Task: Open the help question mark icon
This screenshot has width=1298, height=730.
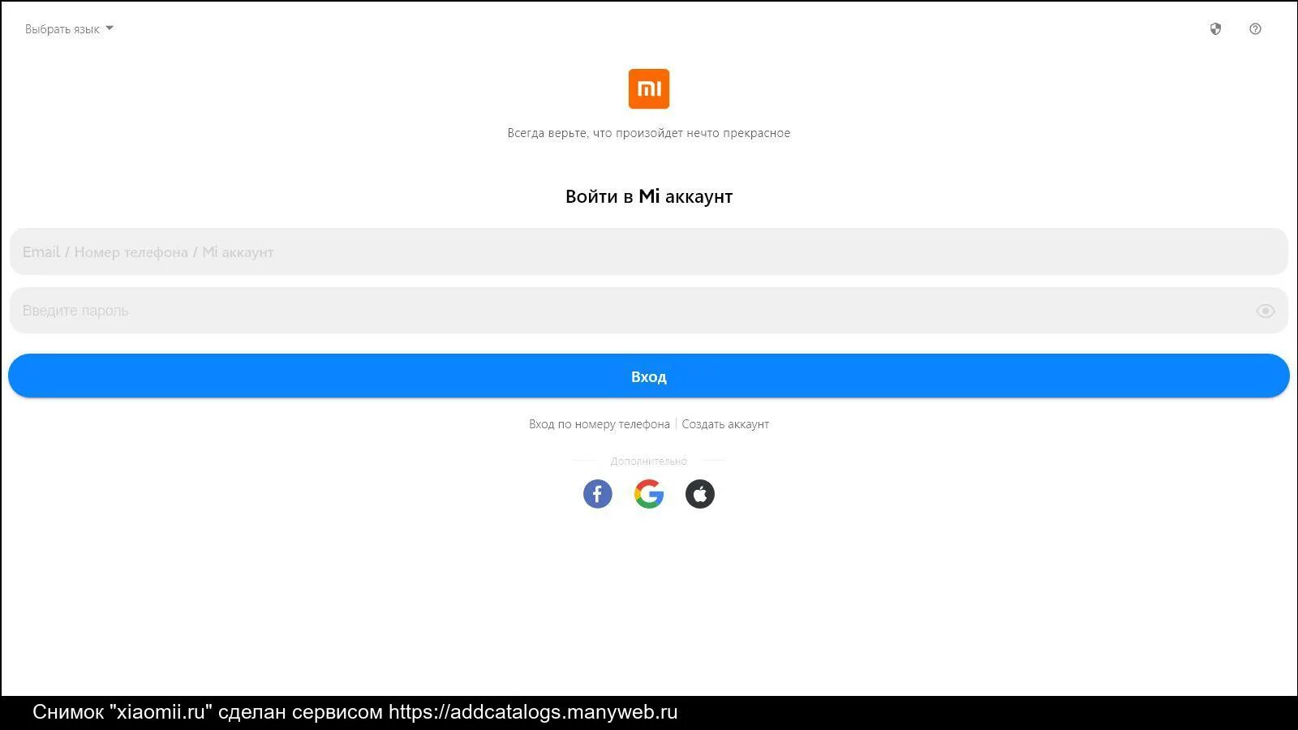Action: [1255, 29]
